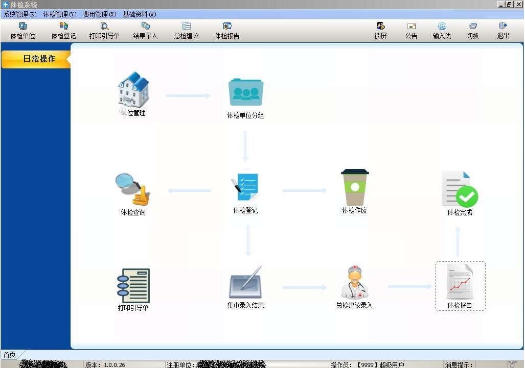Click the 输入法 globe icon
The width and height of the screenshot is (525, 368).
point(442,26)
